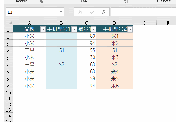Select row 6 header
Viewport: 176px width, 122px height.
point(8,65)
